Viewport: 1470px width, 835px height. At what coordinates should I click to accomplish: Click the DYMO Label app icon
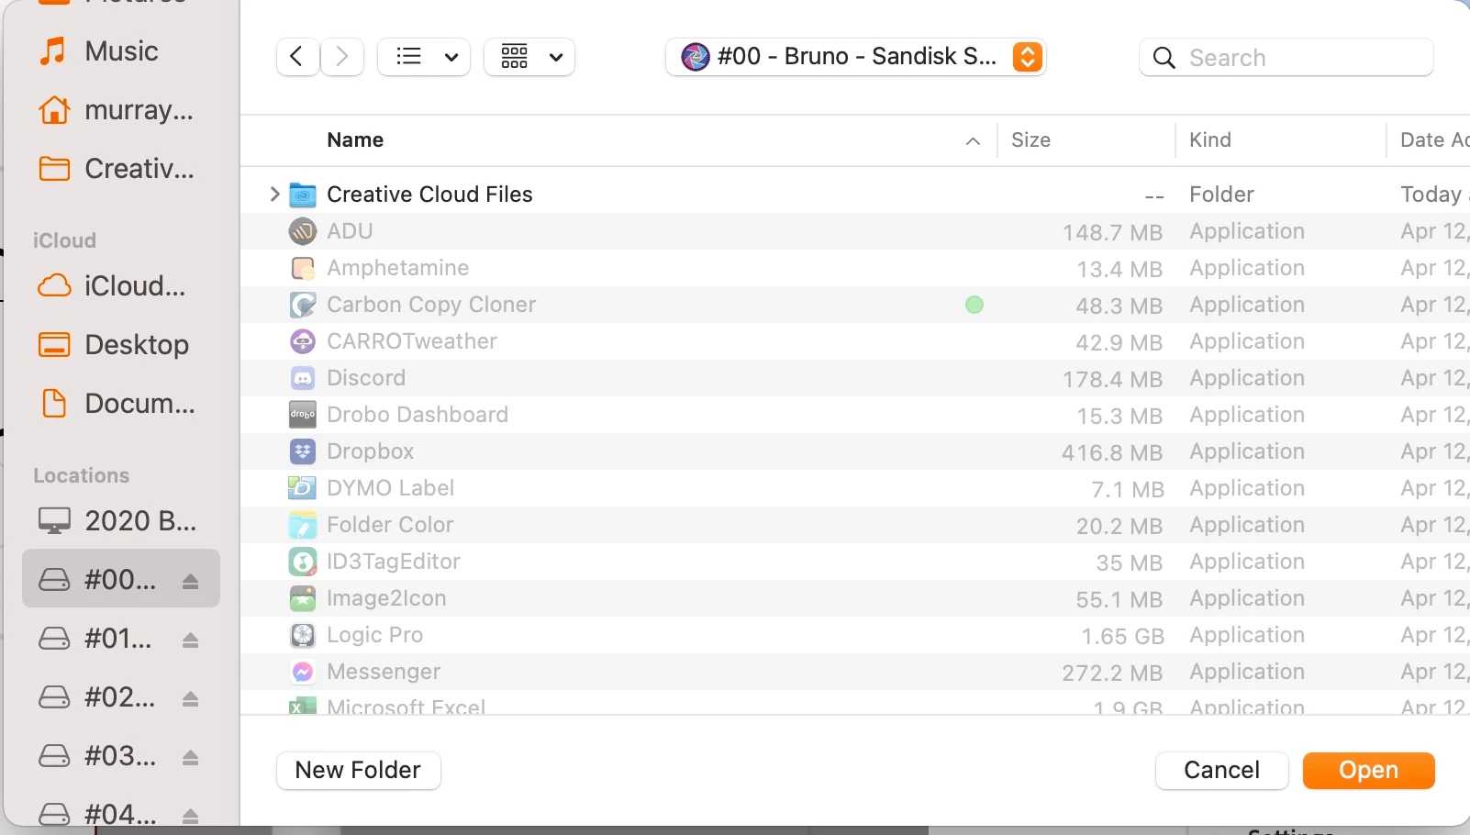pyautogui.click(x=303, y=488)
